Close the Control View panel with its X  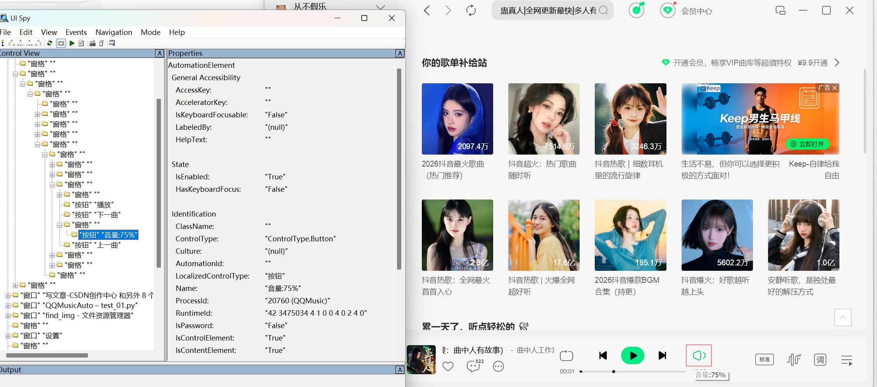click(x=159, y=53)
